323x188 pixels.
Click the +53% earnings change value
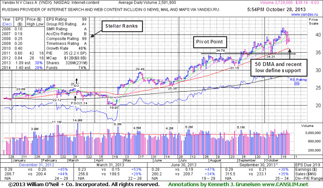click(137, 170)
